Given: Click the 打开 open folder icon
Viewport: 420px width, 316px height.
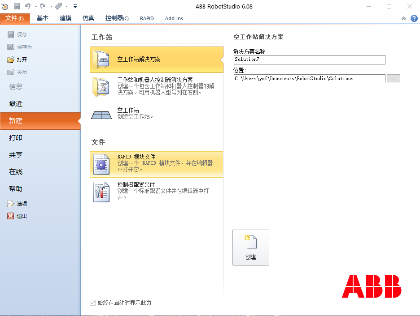Looking at the screenshot, I should [x=11, y=60].
